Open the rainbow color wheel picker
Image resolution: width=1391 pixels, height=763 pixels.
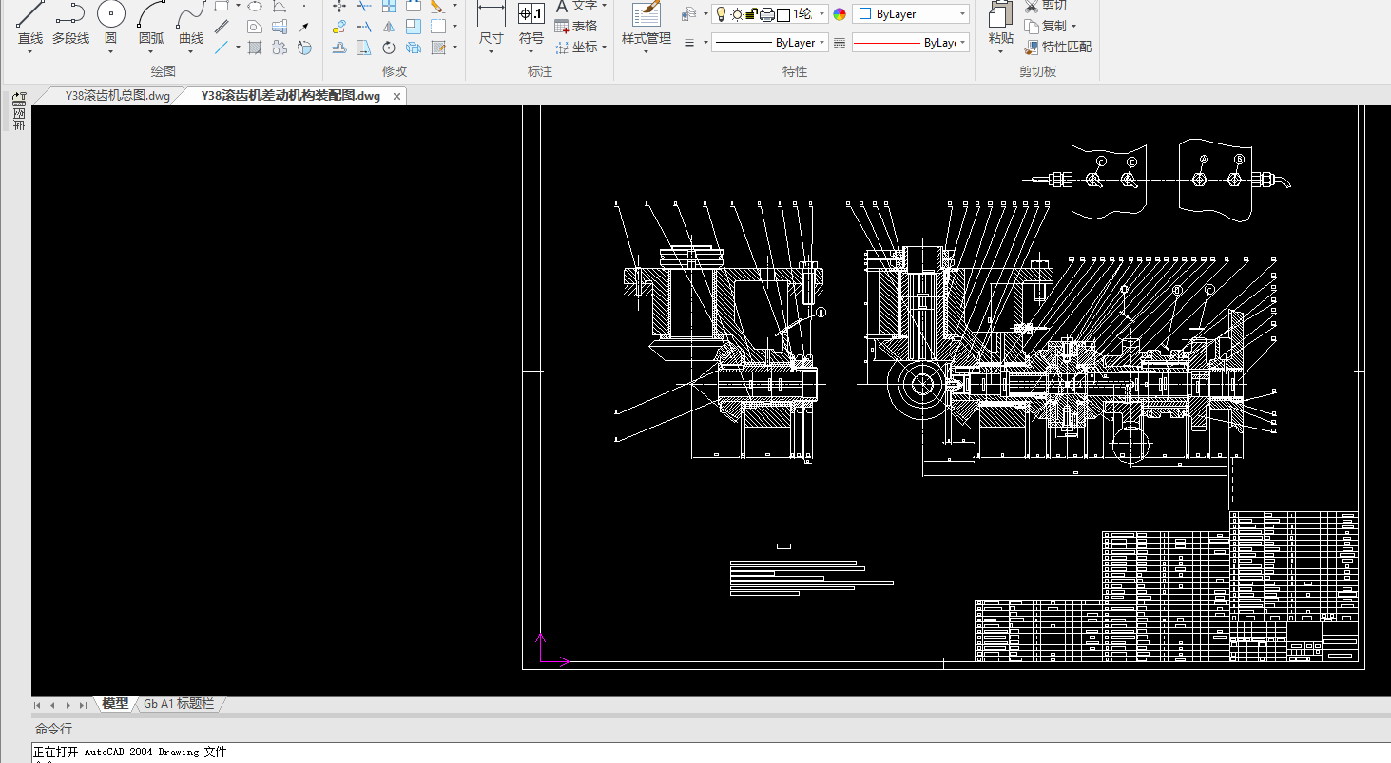(x=840, y=14)
